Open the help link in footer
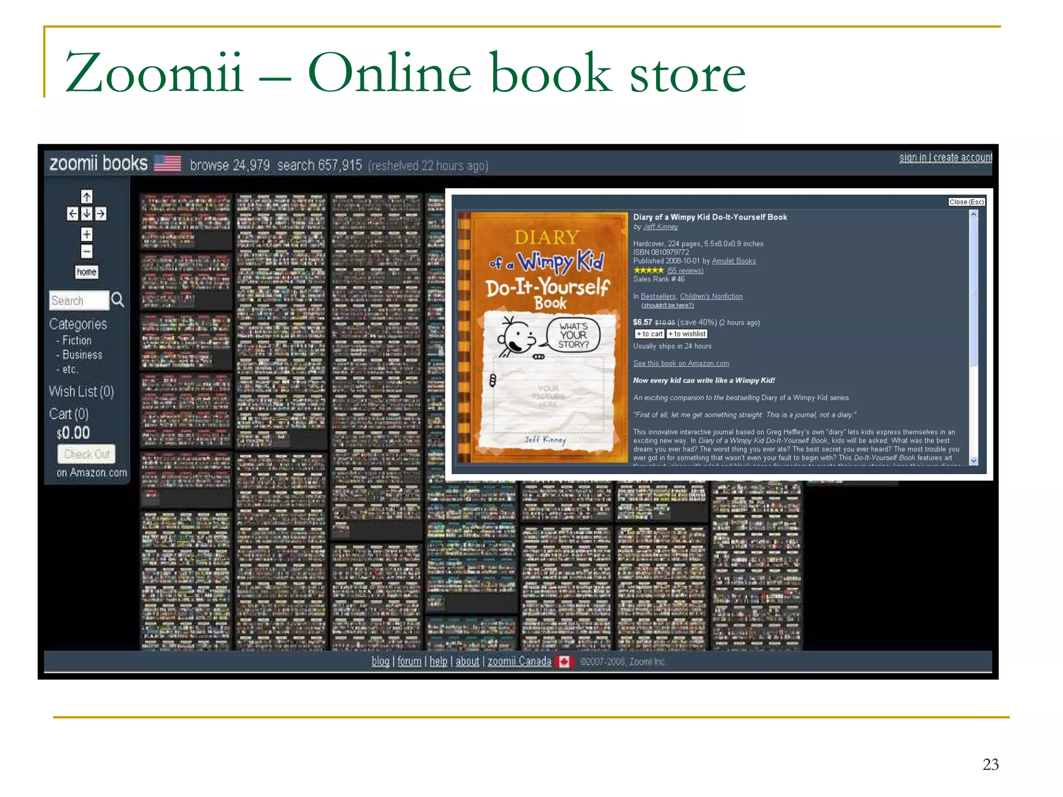This screenshot has height=797, width=1063. click(x=439, y=662)
